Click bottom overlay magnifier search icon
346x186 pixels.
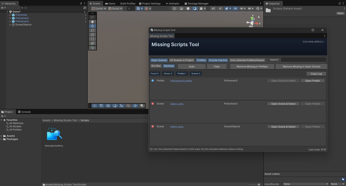tap(128, 106)
